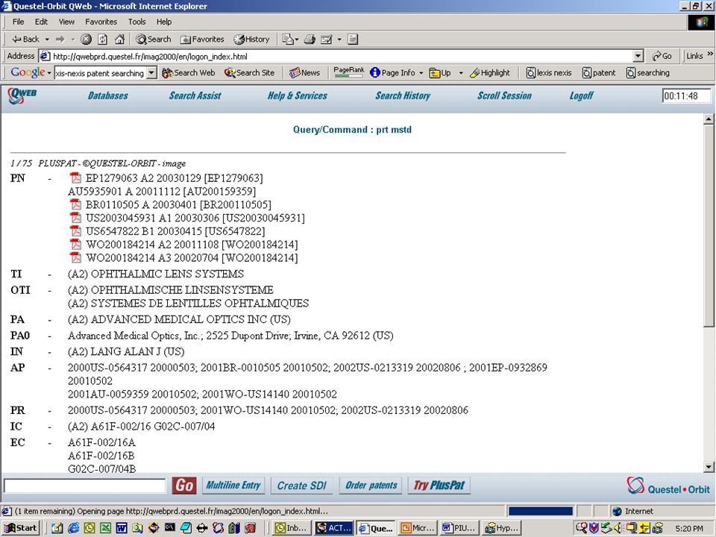Viewport: 716px width, 537px height.
Task: Open PDF icon for BR0110505 A
Action: [x=76, y=204]
